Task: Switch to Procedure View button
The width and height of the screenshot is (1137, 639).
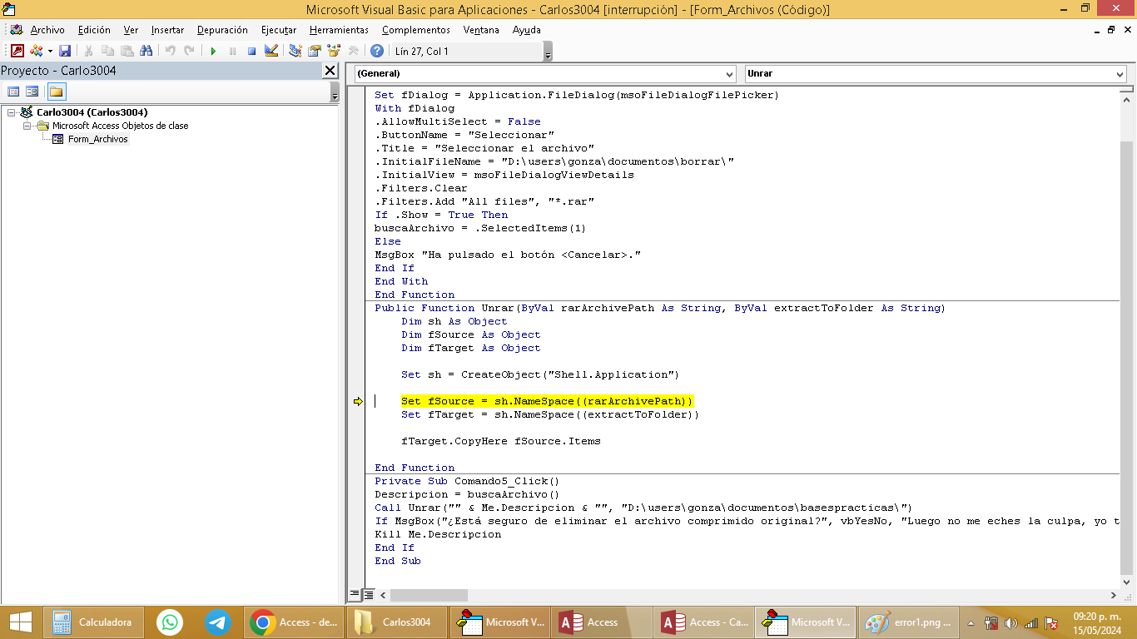Action: tap(355, 595)
